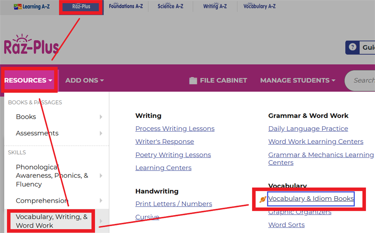Expand the Books submenu arrow

pyautogui.click(x=101, y=117)
